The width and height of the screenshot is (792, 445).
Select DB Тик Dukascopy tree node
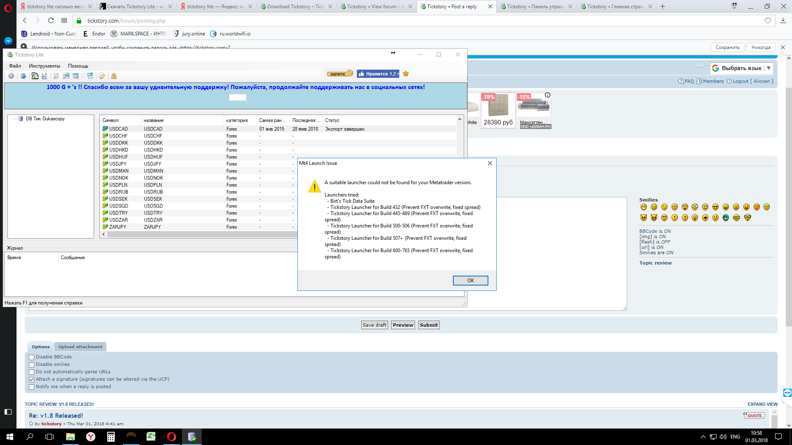[x=45, y=119]
